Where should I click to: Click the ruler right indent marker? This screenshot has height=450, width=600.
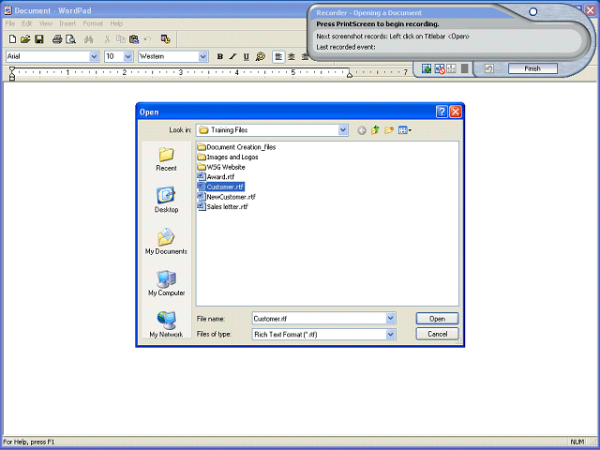click(x=350, y=75)
